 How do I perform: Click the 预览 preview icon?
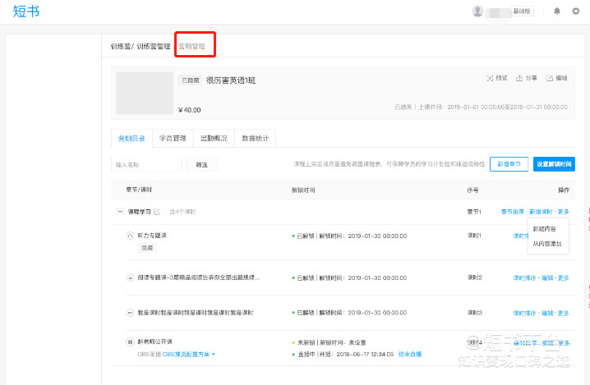pos(491,78)
